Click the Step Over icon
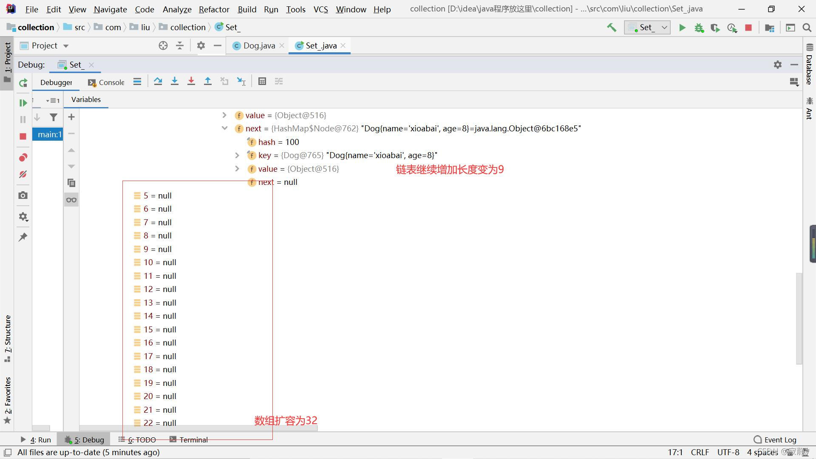Image resolution: width=816 pixels, height=459 pixels. [158, 81]
